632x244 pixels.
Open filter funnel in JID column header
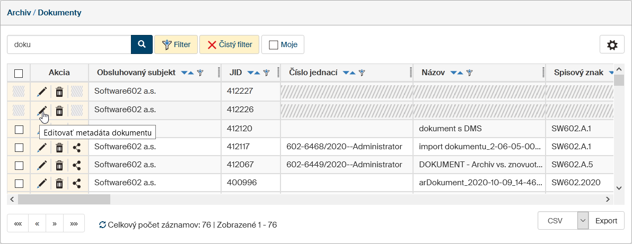[x=267, y=73]
